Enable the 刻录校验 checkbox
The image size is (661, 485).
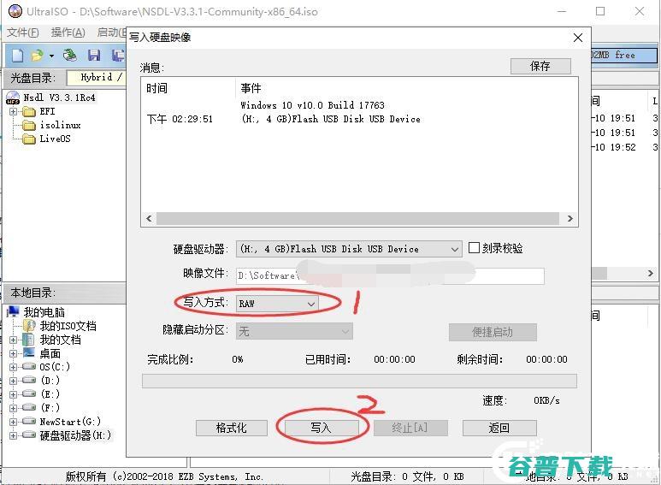(474, 248)
